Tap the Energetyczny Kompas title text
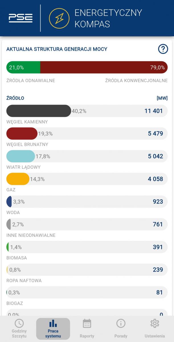Screen dimensions: 174x342 pos(108,18)
